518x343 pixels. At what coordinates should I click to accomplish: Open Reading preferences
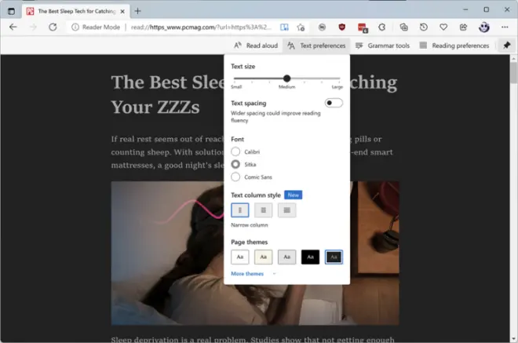coord(454,46)
